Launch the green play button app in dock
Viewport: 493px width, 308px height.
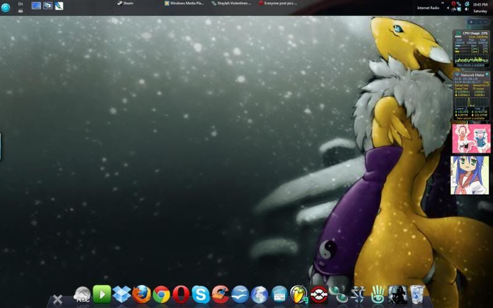pyautogui.click(x=102, y=294)
